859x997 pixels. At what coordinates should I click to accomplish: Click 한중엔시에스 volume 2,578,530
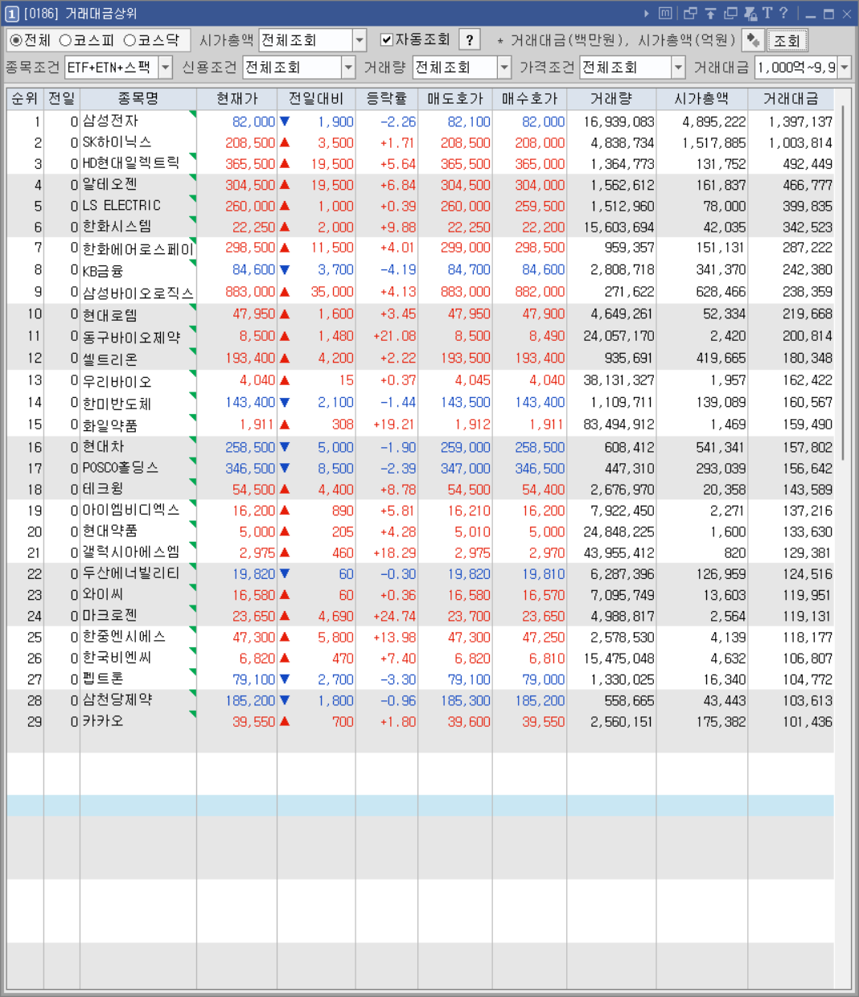(x=623, y=637)
